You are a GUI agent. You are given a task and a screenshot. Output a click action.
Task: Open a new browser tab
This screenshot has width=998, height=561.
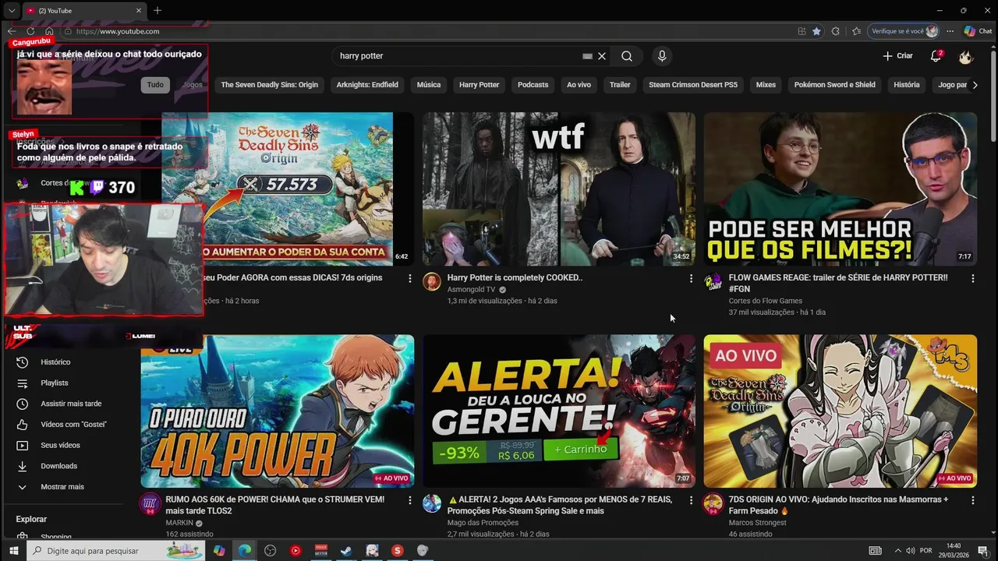pos(157,10)
